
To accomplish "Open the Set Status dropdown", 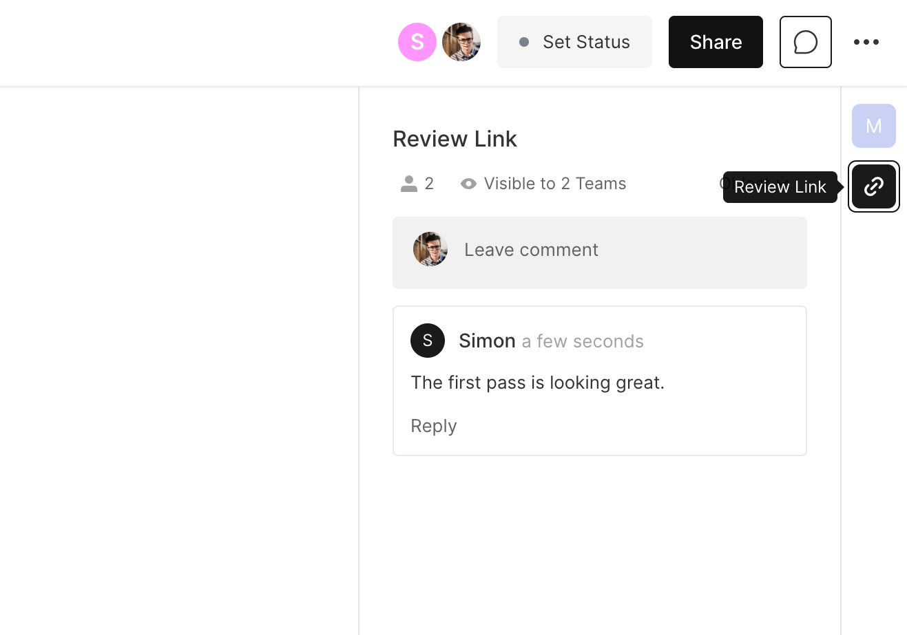I will click(x=574, y=42).
